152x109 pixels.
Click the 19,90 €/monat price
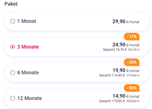pyautogui.click(x=126, y=70)
